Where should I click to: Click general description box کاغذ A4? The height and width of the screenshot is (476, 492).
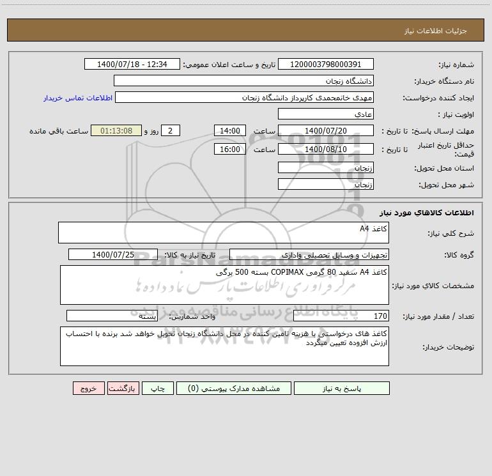224,233
